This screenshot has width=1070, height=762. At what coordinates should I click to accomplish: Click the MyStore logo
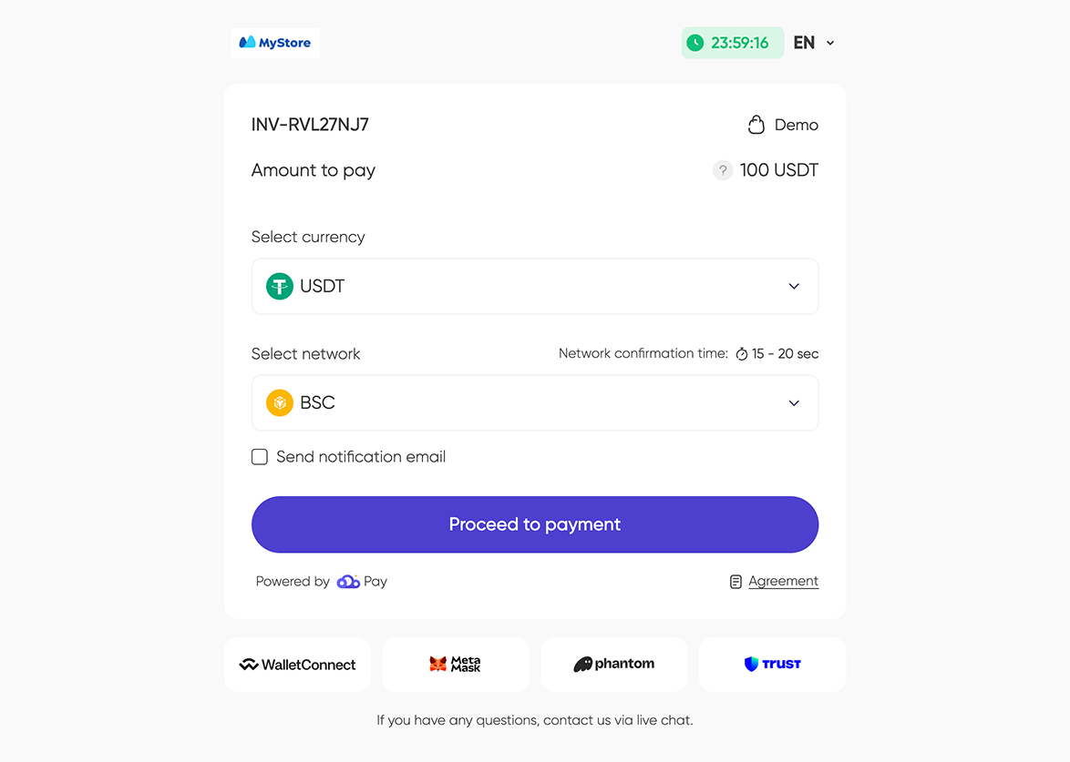click(275, 43)
